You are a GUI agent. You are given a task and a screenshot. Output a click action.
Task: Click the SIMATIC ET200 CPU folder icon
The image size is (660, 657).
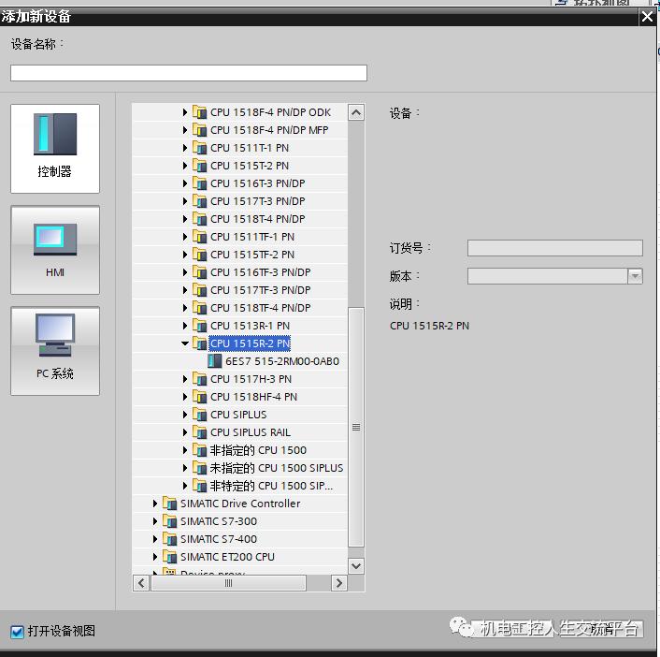coord(169,557)
